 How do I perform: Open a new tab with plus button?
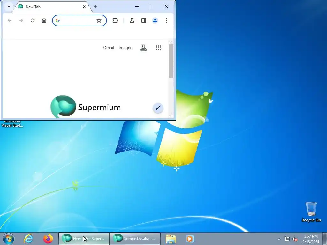coord(96,7)
